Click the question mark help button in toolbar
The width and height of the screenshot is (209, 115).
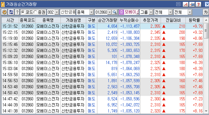[17, 12]
